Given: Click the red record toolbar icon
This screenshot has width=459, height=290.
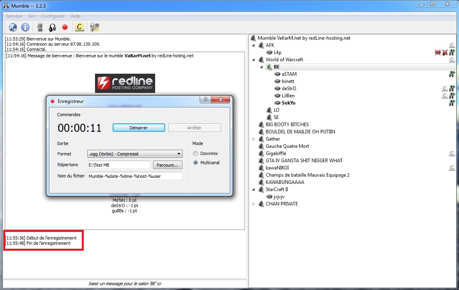Looking at the screenshot, I should click(x=65, y=27).
